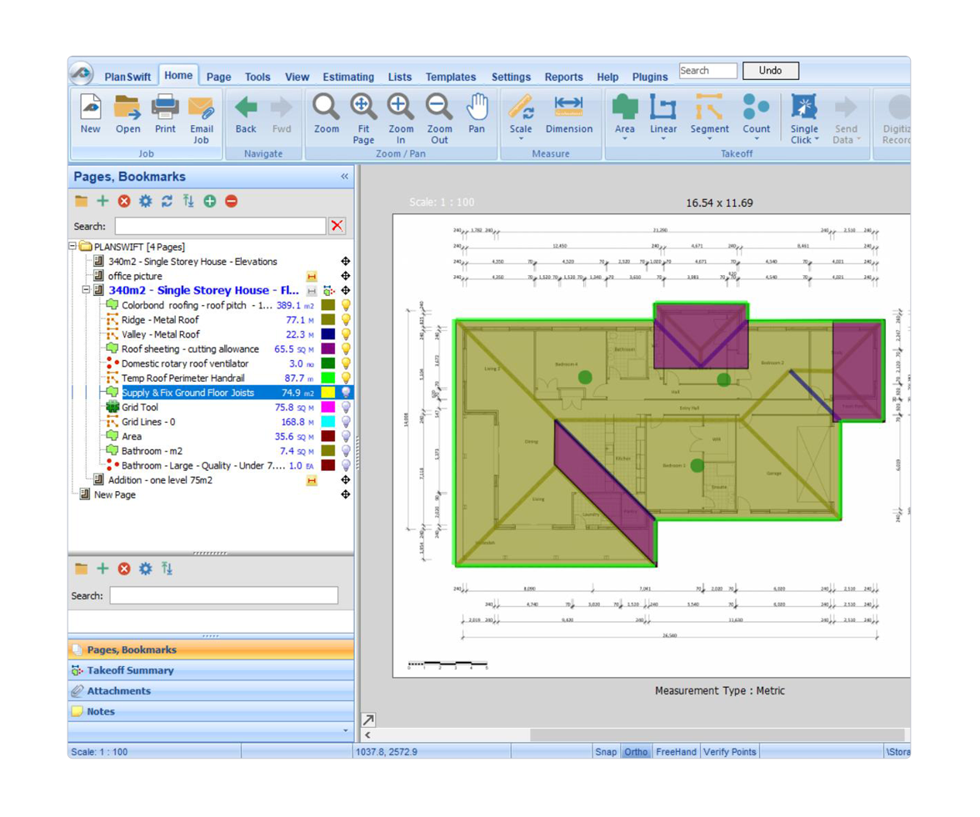Open the Area tool dropdown arrow

pos(624,138)
